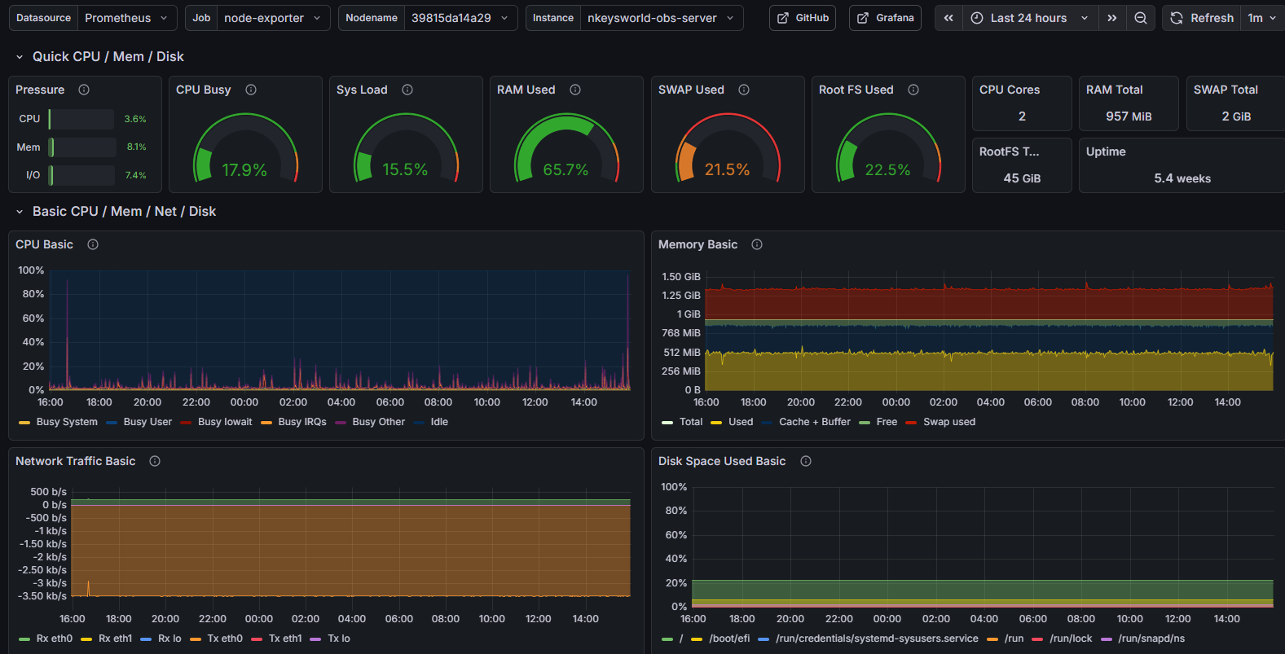Toggle Busy System series in CPU legend
This screenshot has width=1285, height=654.
[66, 422]
